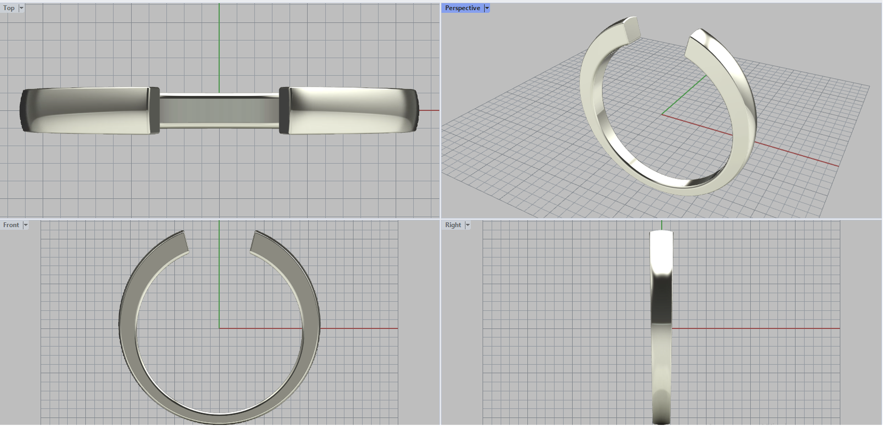The width and height of the screenshot is (883, 426).
Task: Activate the Top viewport title label
Action: point(9,8)
